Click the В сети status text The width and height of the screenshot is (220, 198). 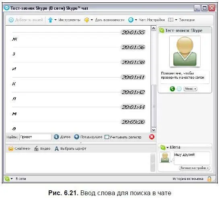pyautogui.click(x=21, y=179)
